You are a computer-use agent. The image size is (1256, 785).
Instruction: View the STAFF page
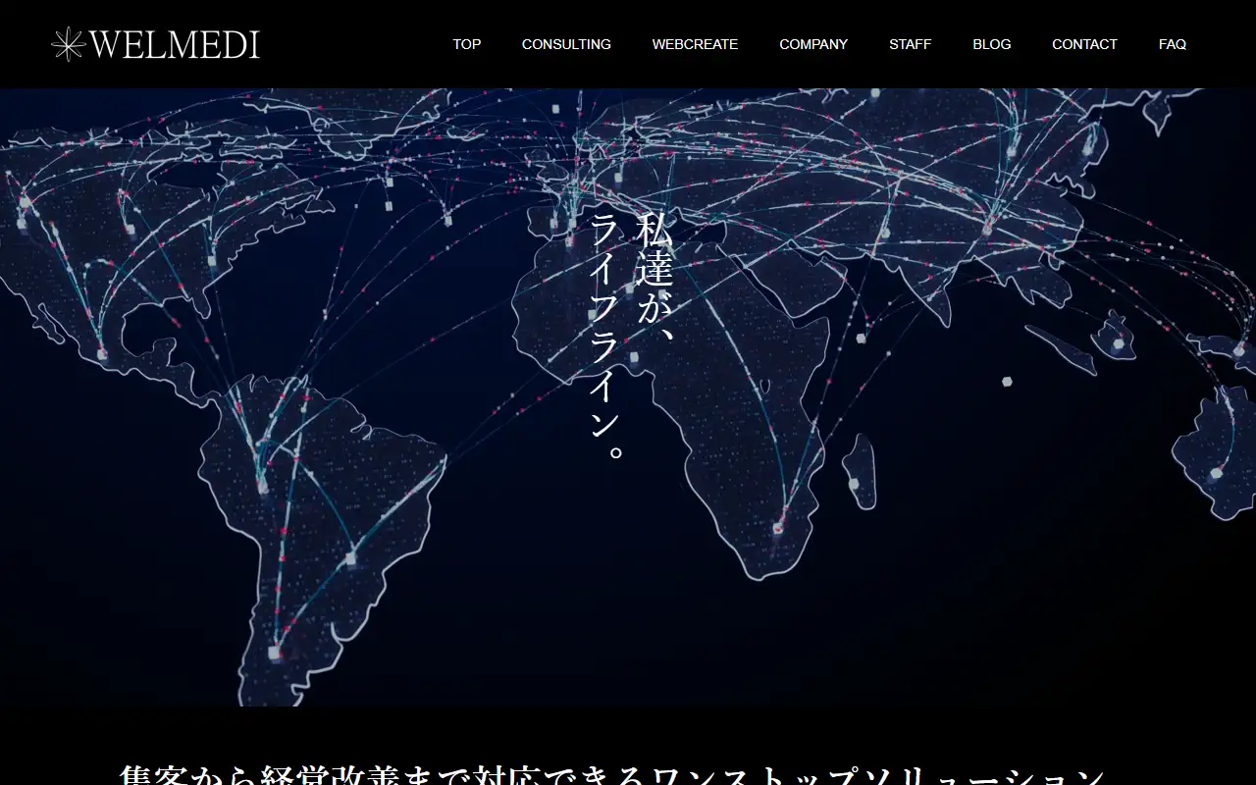pyautogui.click(x=911, y=44)
